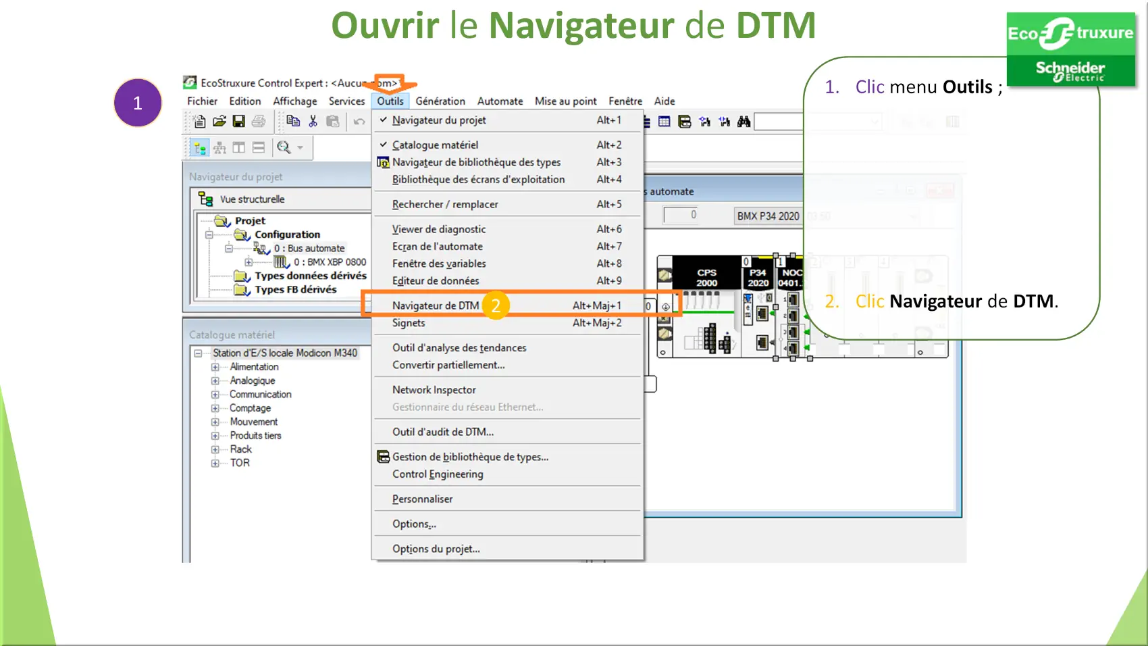The width and height of the screenshot is (1148, 646).
Task: Click the Zoom magnifier icon
Action: pos(284,147)
